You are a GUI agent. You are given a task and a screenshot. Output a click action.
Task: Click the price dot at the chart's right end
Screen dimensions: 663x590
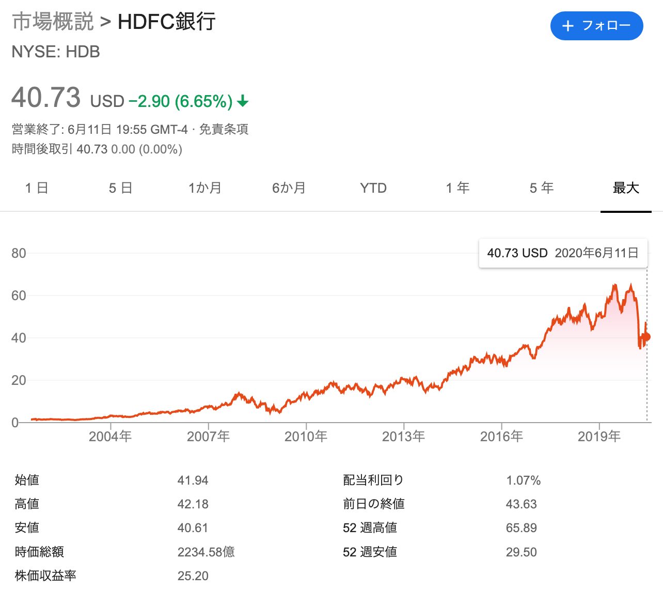coord(646,337)
